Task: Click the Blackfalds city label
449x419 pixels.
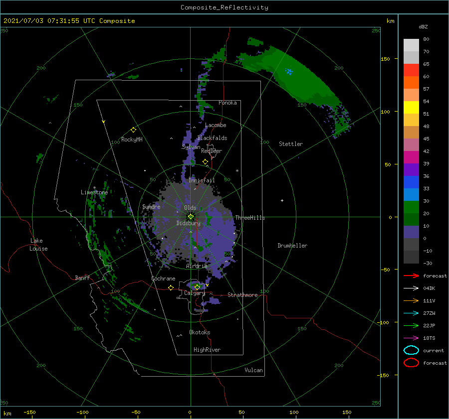Action: pyautogui.click(x=212, y=138)
